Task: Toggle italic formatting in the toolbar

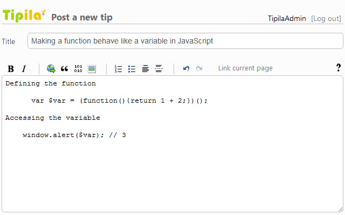Action: [x=24, y=69]
